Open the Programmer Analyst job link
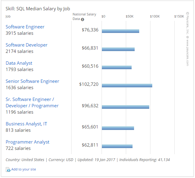Screen dimensions: 195x178 click(28, 142)
